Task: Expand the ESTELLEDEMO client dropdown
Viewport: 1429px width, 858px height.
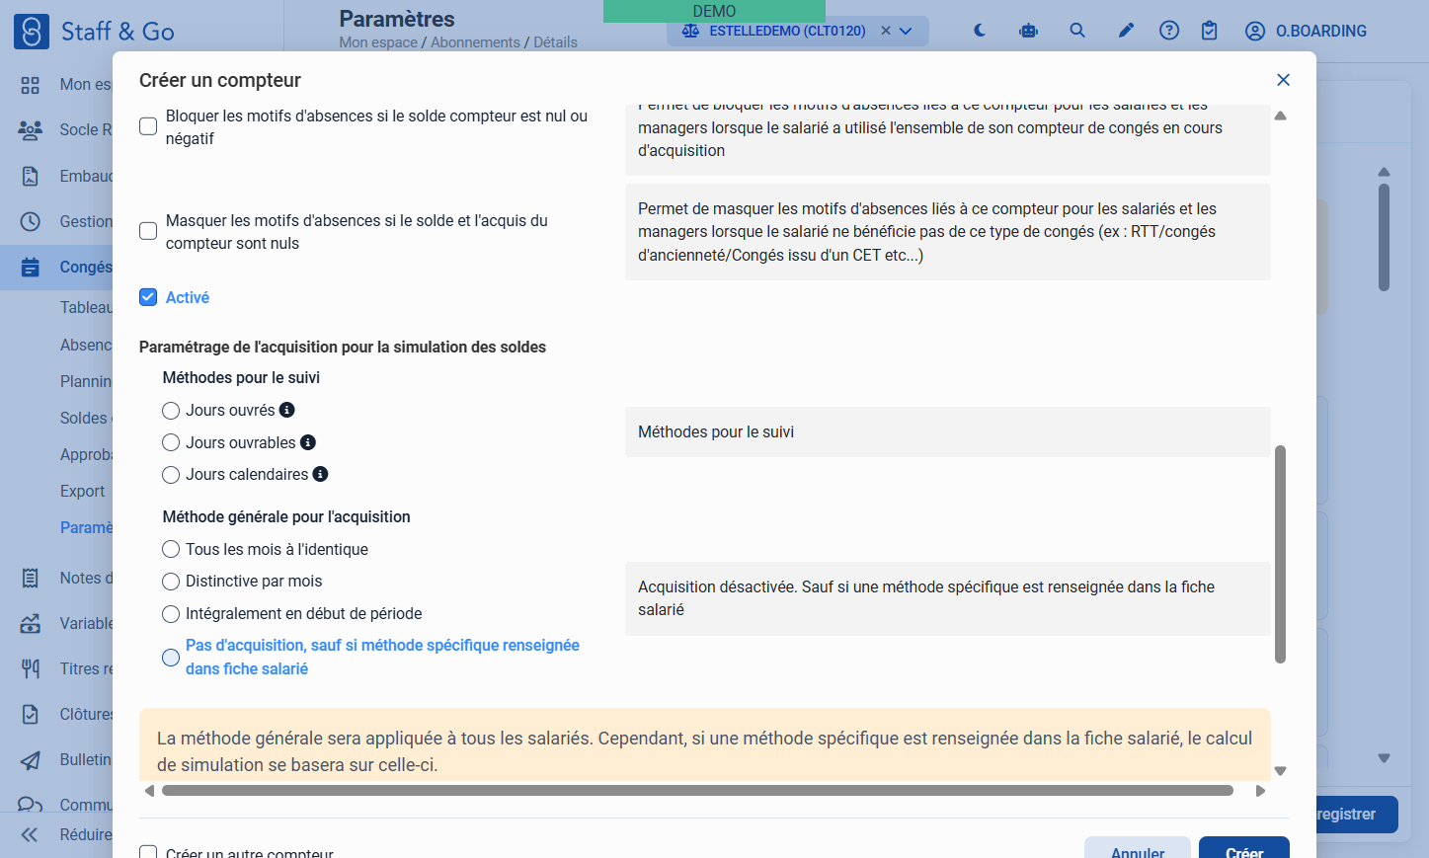Action: point(906,31)
